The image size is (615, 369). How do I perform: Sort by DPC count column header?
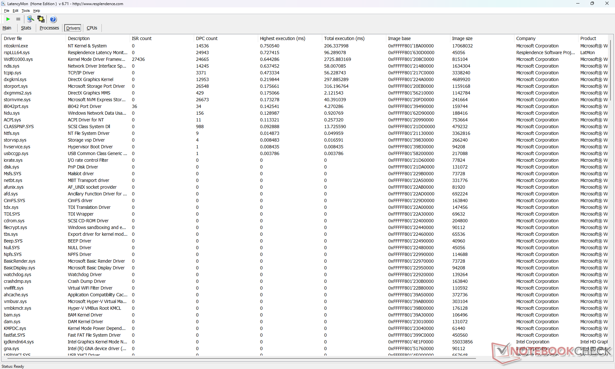[x=207, y=38]
